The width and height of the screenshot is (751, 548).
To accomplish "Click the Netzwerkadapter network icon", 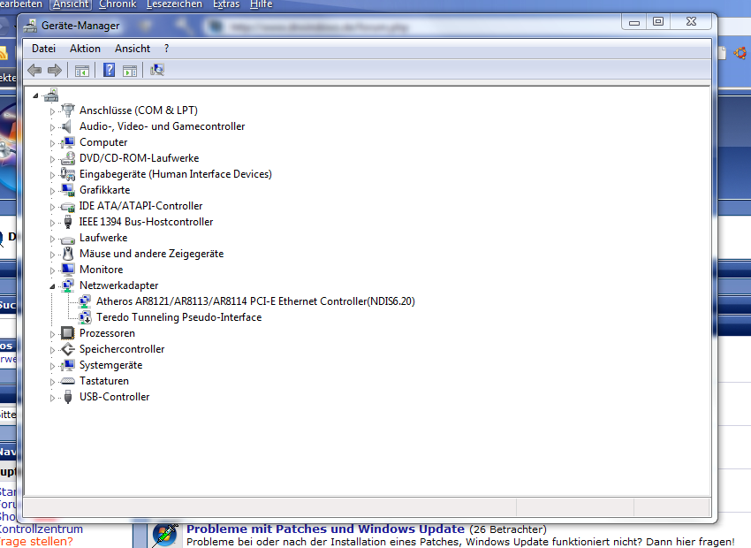I will click(x=68, y=285).
